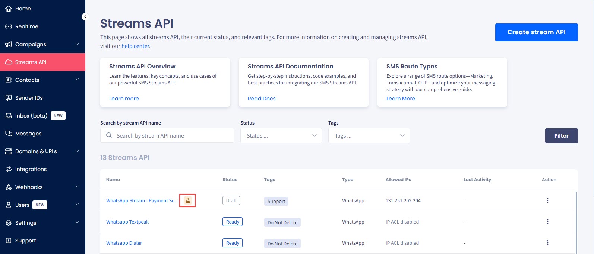
Task: Click the Streams API cloud icon
Action: pos(9,62)
